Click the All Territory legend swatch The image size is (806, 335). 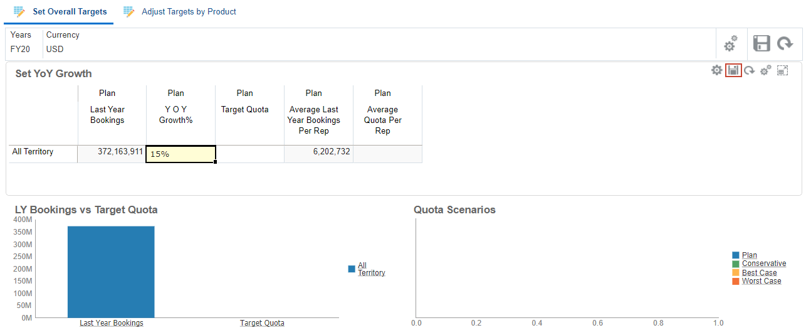[352, 269]
